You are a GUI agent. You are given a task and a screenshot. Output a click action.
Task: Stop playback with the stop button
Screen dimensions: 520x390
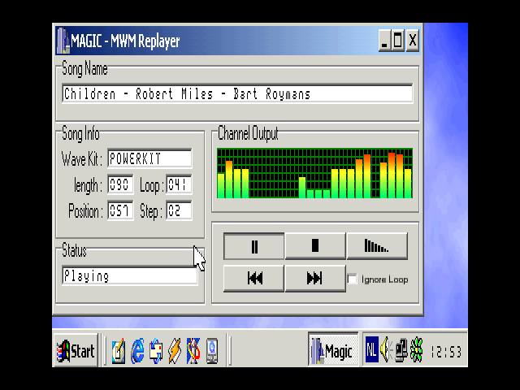(x=315, y=246)
